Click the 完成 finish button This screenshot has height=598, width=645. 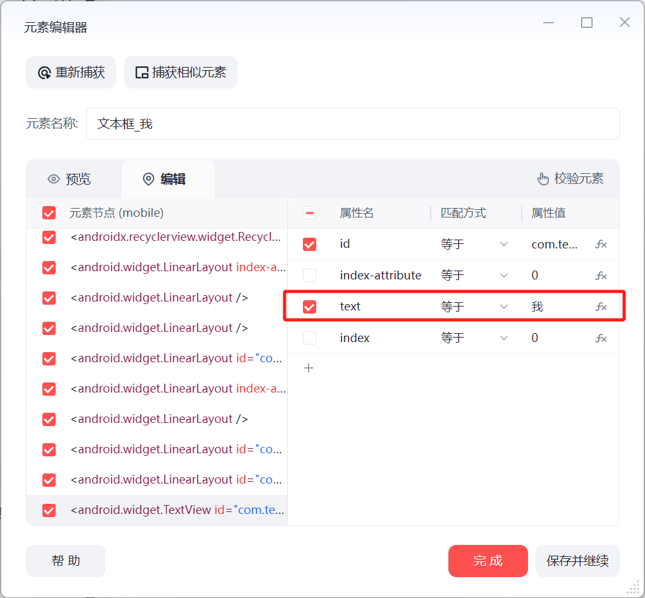tap(488, 561)
